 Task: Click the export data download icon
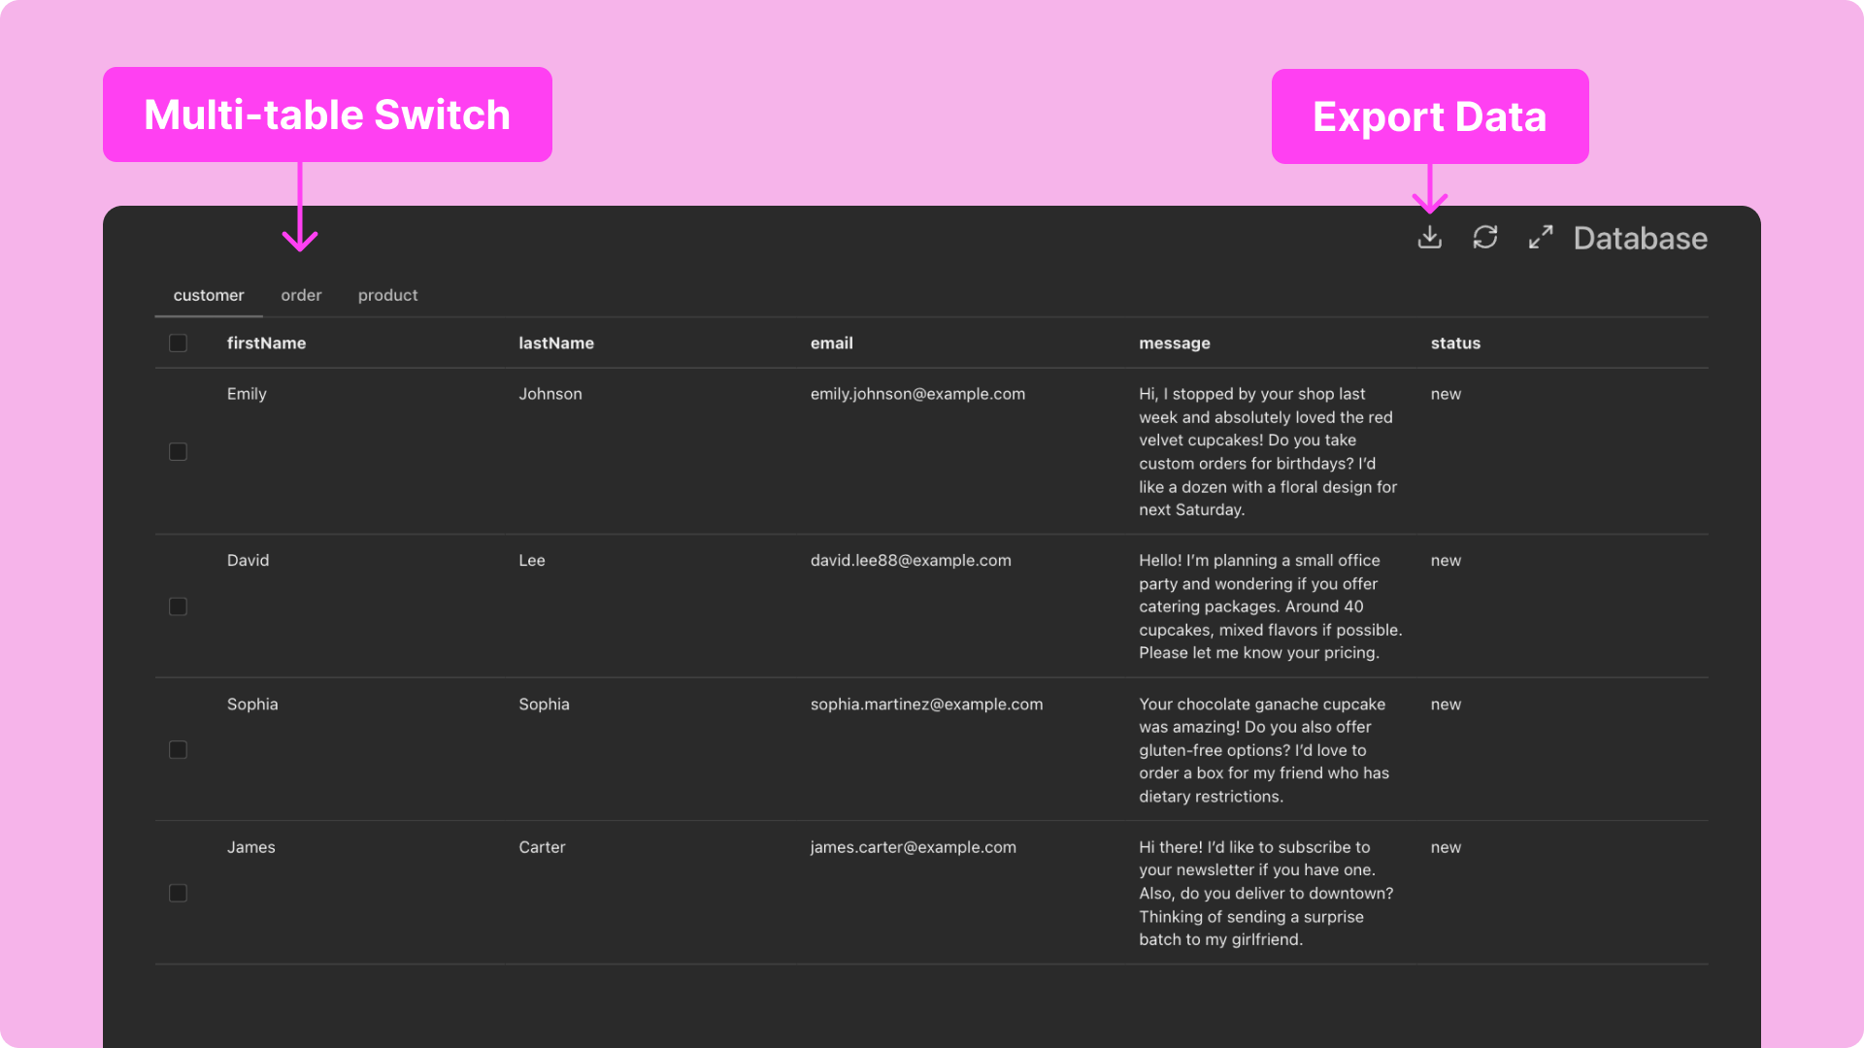coord(1429,238)
